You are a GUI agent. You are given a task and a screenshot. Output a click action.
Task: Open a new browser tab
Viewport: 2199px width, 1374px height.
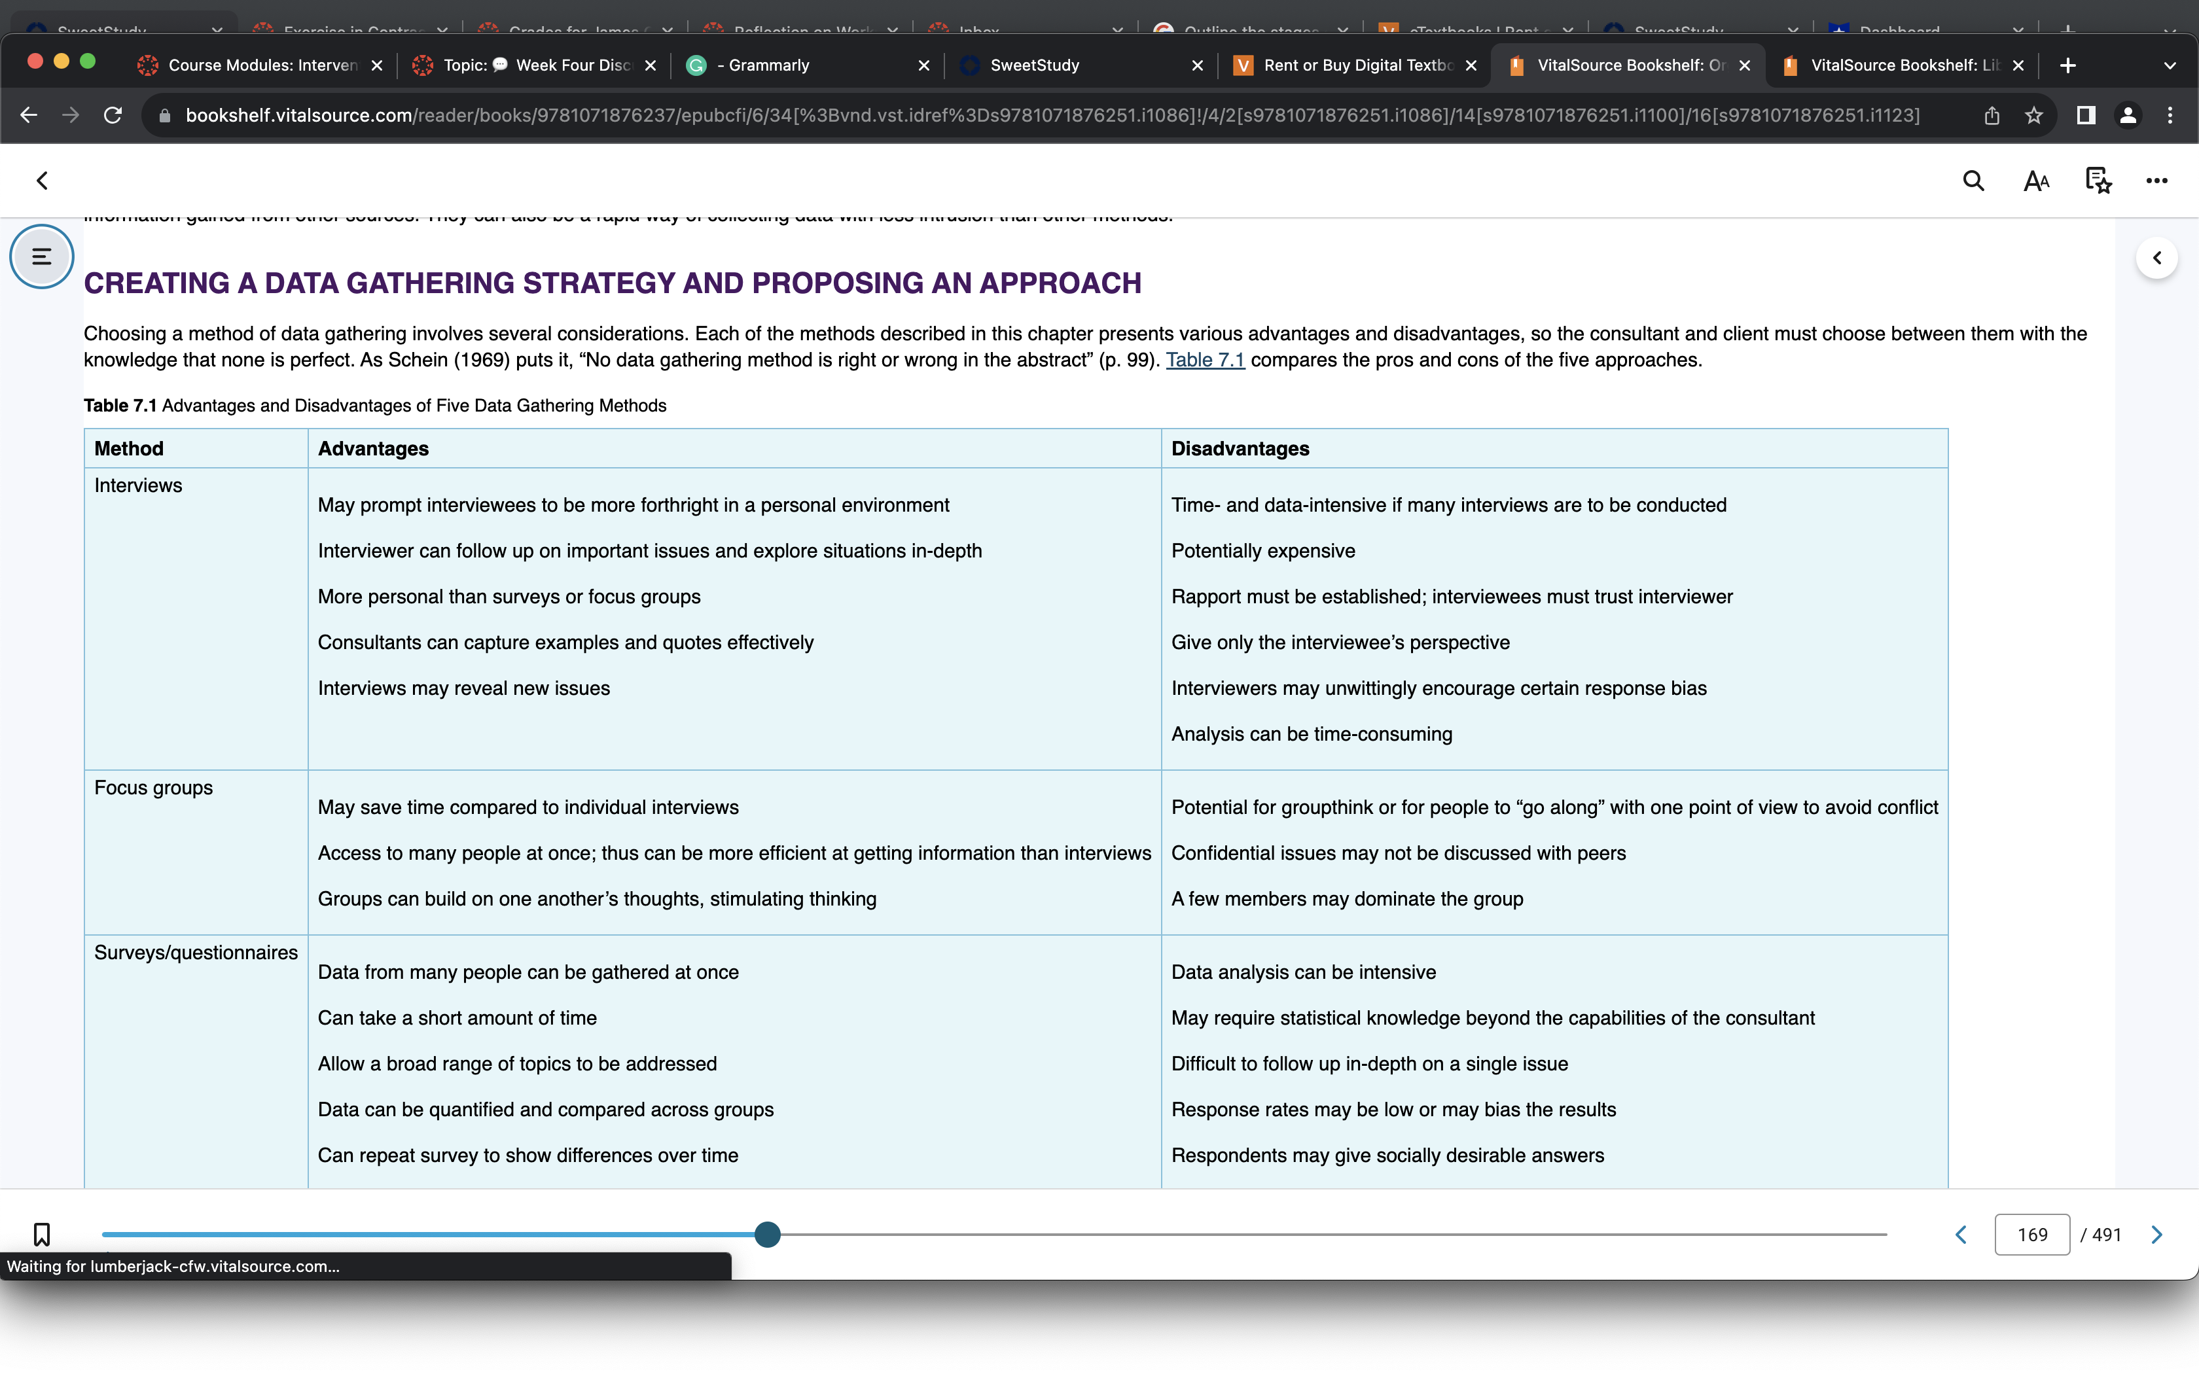pos(2067,65)
